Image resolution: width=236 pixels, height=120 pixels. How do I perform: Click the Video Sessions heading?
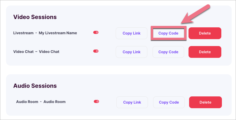[35, 17]
